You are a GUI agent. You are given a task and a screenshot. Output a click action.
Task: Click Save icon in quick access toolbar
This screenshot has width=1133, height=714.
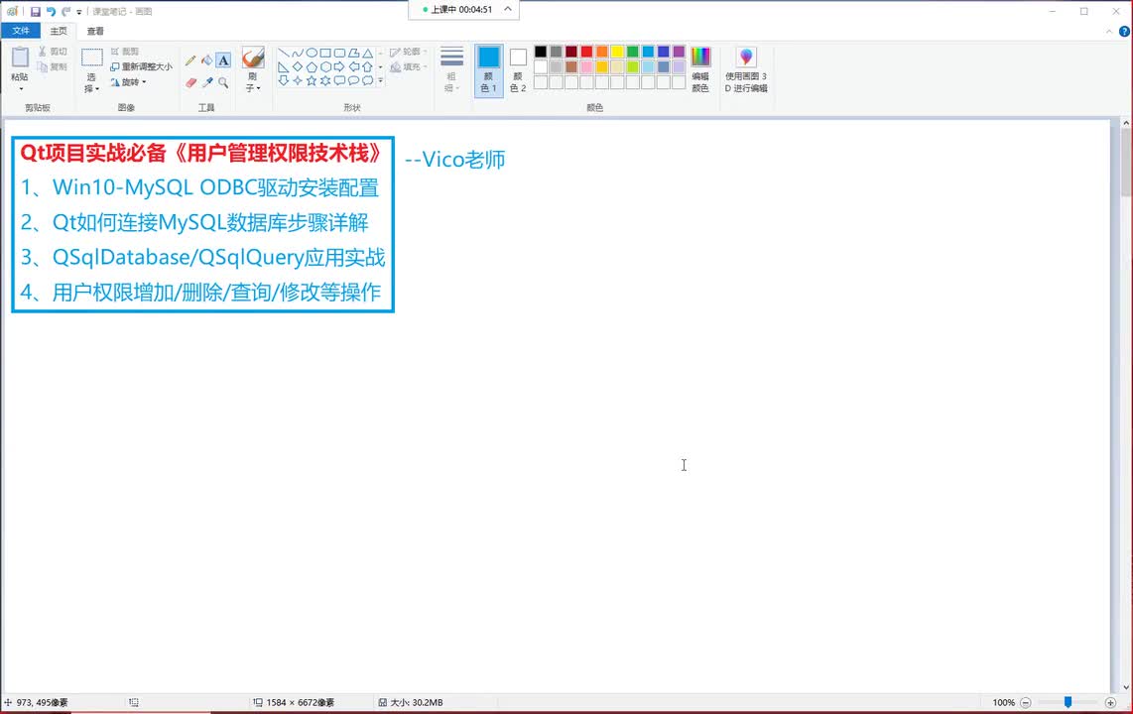click(35, 12)
